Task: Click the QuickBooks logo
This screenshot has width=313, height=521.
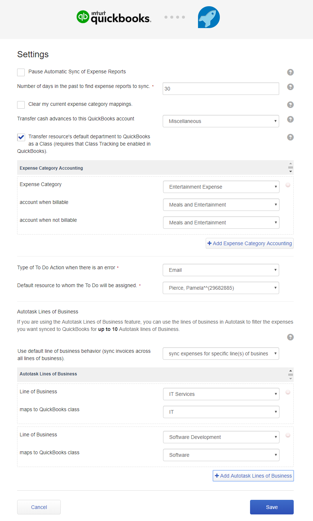Action: click(114, 17)
